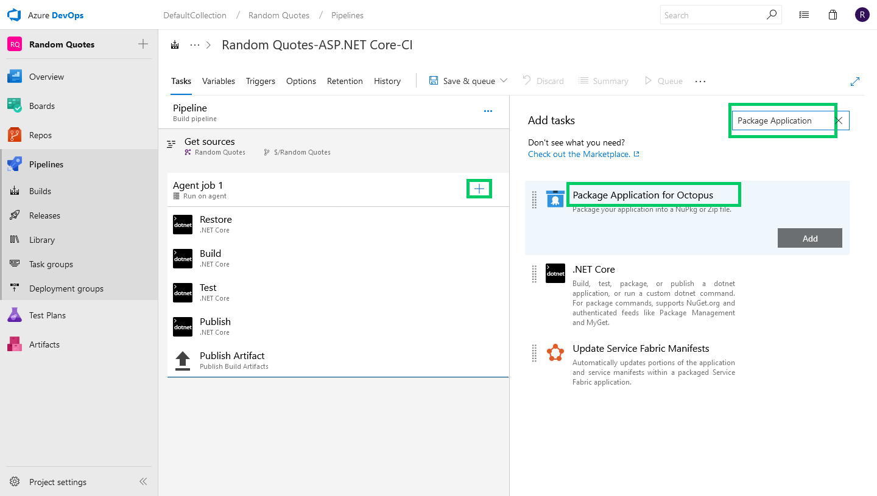Select the Agent job 1 row
Viewport: 877px width, 496px height.
(x=337, y=190)
